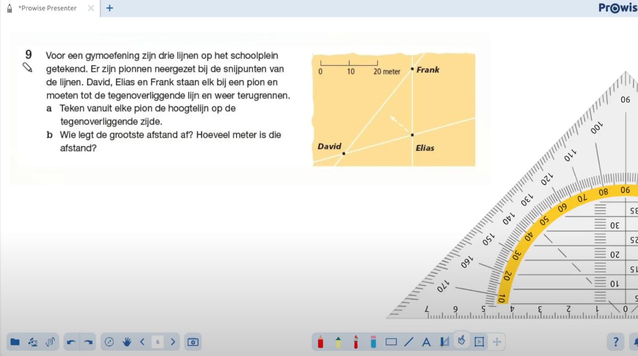Choose the blue eraser tool
The height and width of the screenshot is (356, 638).
point(373,342)
